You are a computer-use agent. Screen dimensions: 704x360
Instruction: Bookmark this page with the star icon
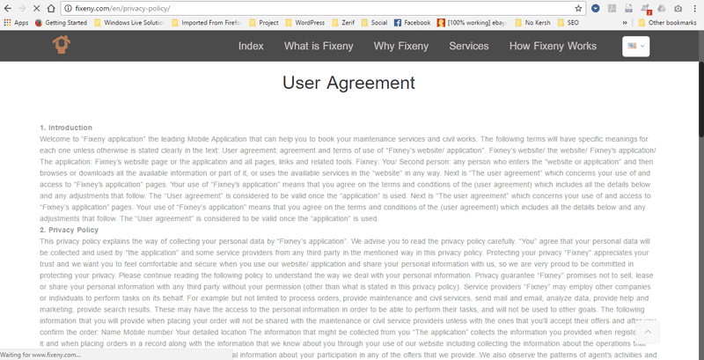(x=578, y=8)
